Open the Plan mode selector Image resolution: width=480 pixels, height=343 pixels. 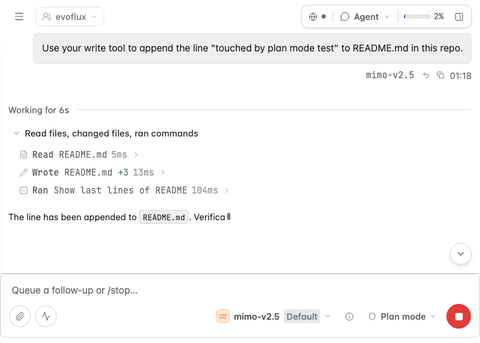pos(403,316)
